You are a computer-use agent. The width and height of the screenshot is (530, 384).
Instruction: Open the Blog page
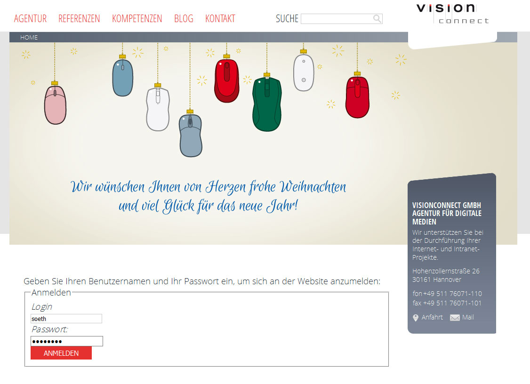[x=184, y=19]
